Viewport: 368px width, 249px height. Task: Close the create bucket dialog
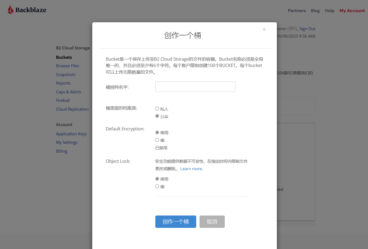point(264,30)
